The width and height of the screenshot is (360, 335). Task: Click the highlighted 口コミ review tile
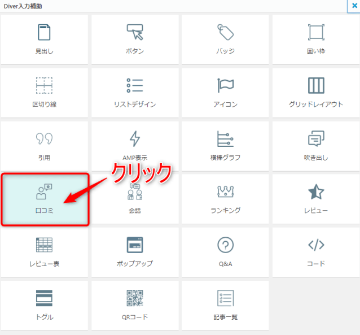pos(45,199)
